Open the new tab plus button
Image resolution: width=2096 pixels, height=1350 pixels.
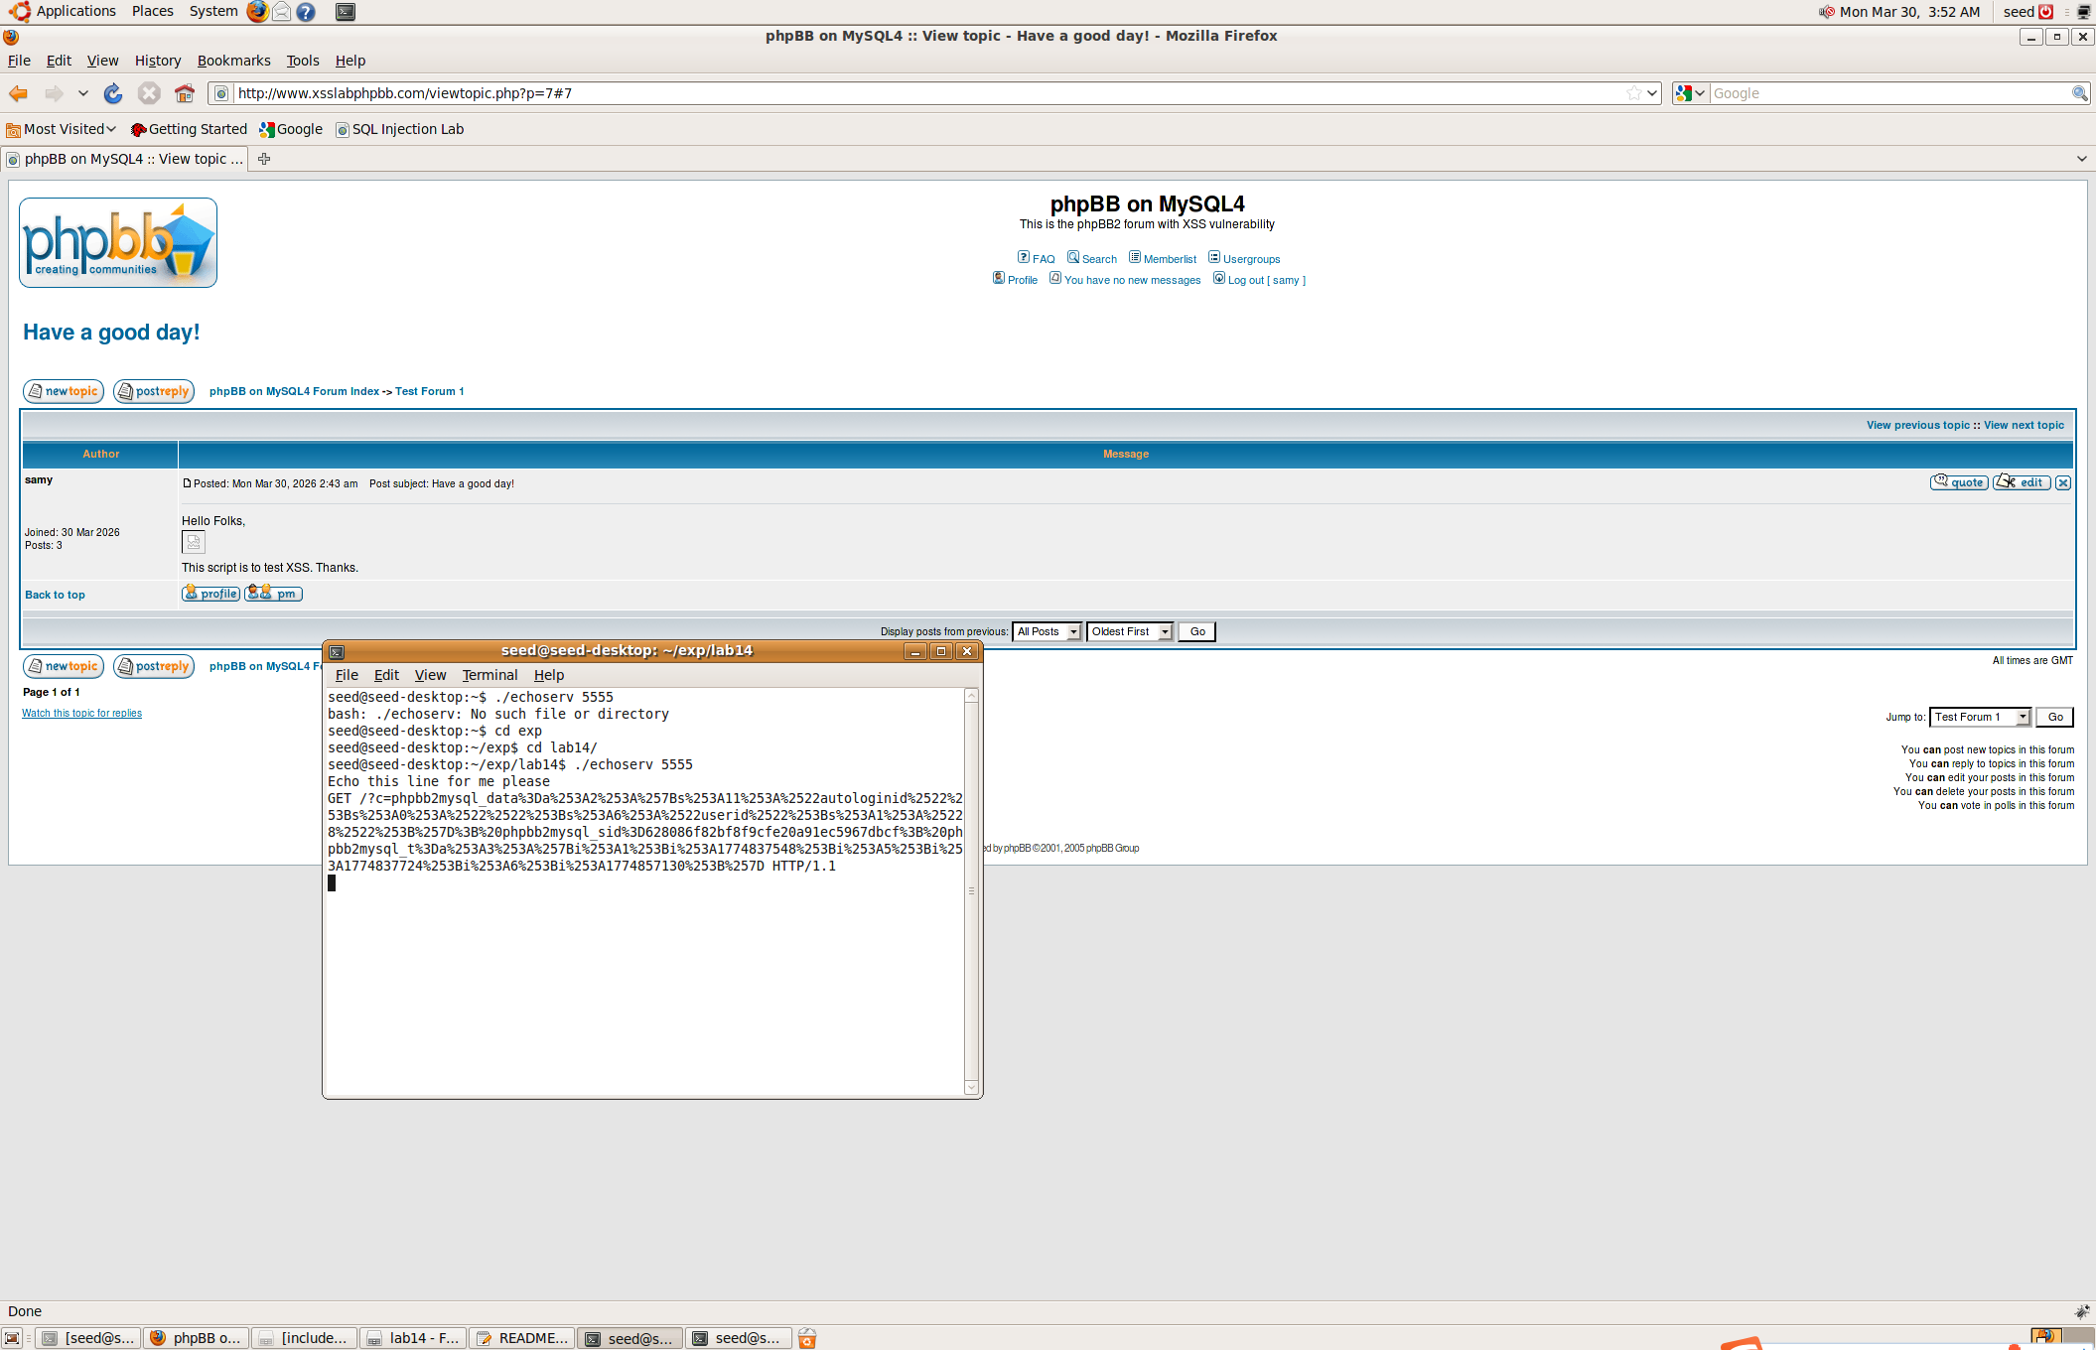pos(264,159)
